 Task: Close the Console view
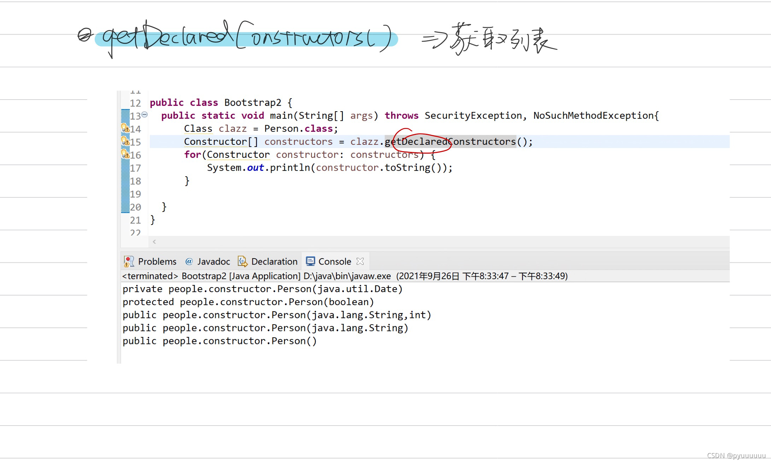point(361,261)
